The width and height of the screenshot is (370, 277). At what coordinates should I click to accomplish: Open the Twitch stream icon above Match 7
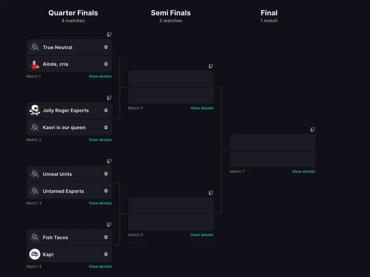313,129
